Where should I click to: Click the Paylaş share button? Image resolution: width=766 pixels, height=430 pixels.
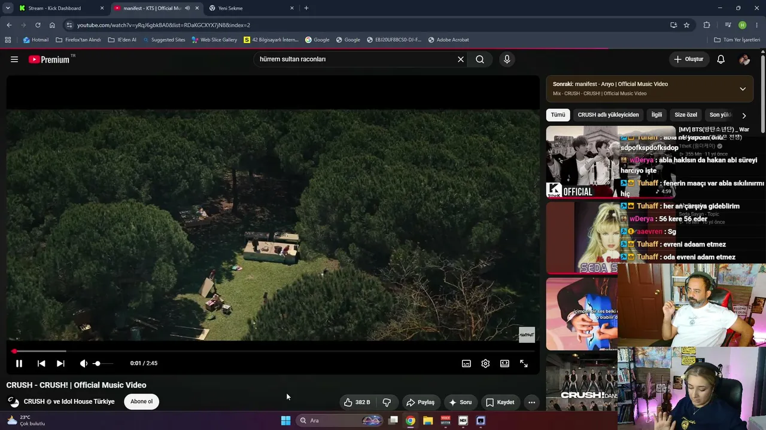pyautogui.click(x=420, y=402)
